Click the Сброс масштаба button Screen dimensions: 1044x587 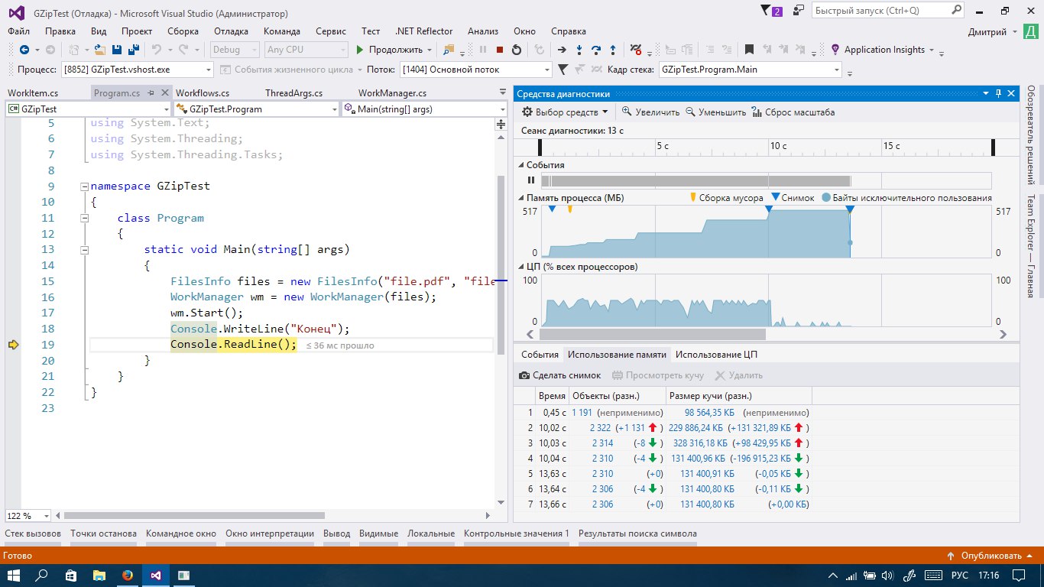coord(793,112)
